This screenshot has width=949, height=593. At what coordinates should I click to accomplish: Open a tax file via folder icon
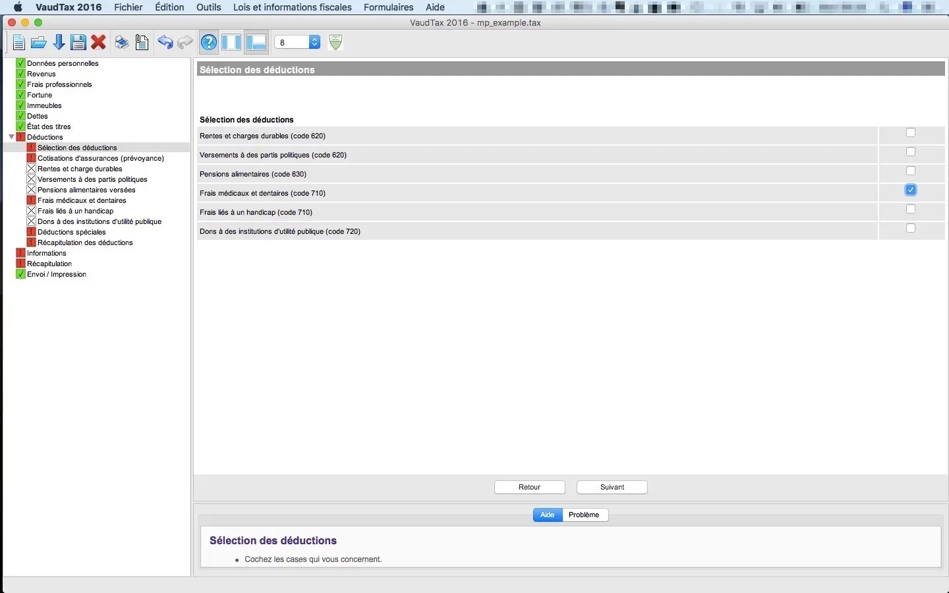pyautogui.click(x=39, y=43)
